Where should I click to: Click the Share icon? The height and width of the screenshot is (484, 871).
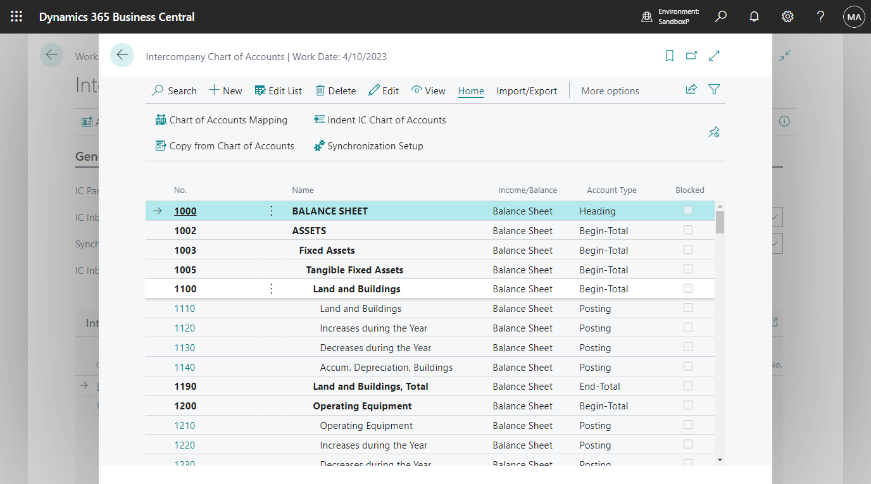[x=691, y=90]
